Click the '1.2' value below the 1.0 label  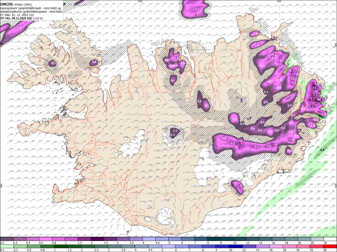click(x=257, y=45)
